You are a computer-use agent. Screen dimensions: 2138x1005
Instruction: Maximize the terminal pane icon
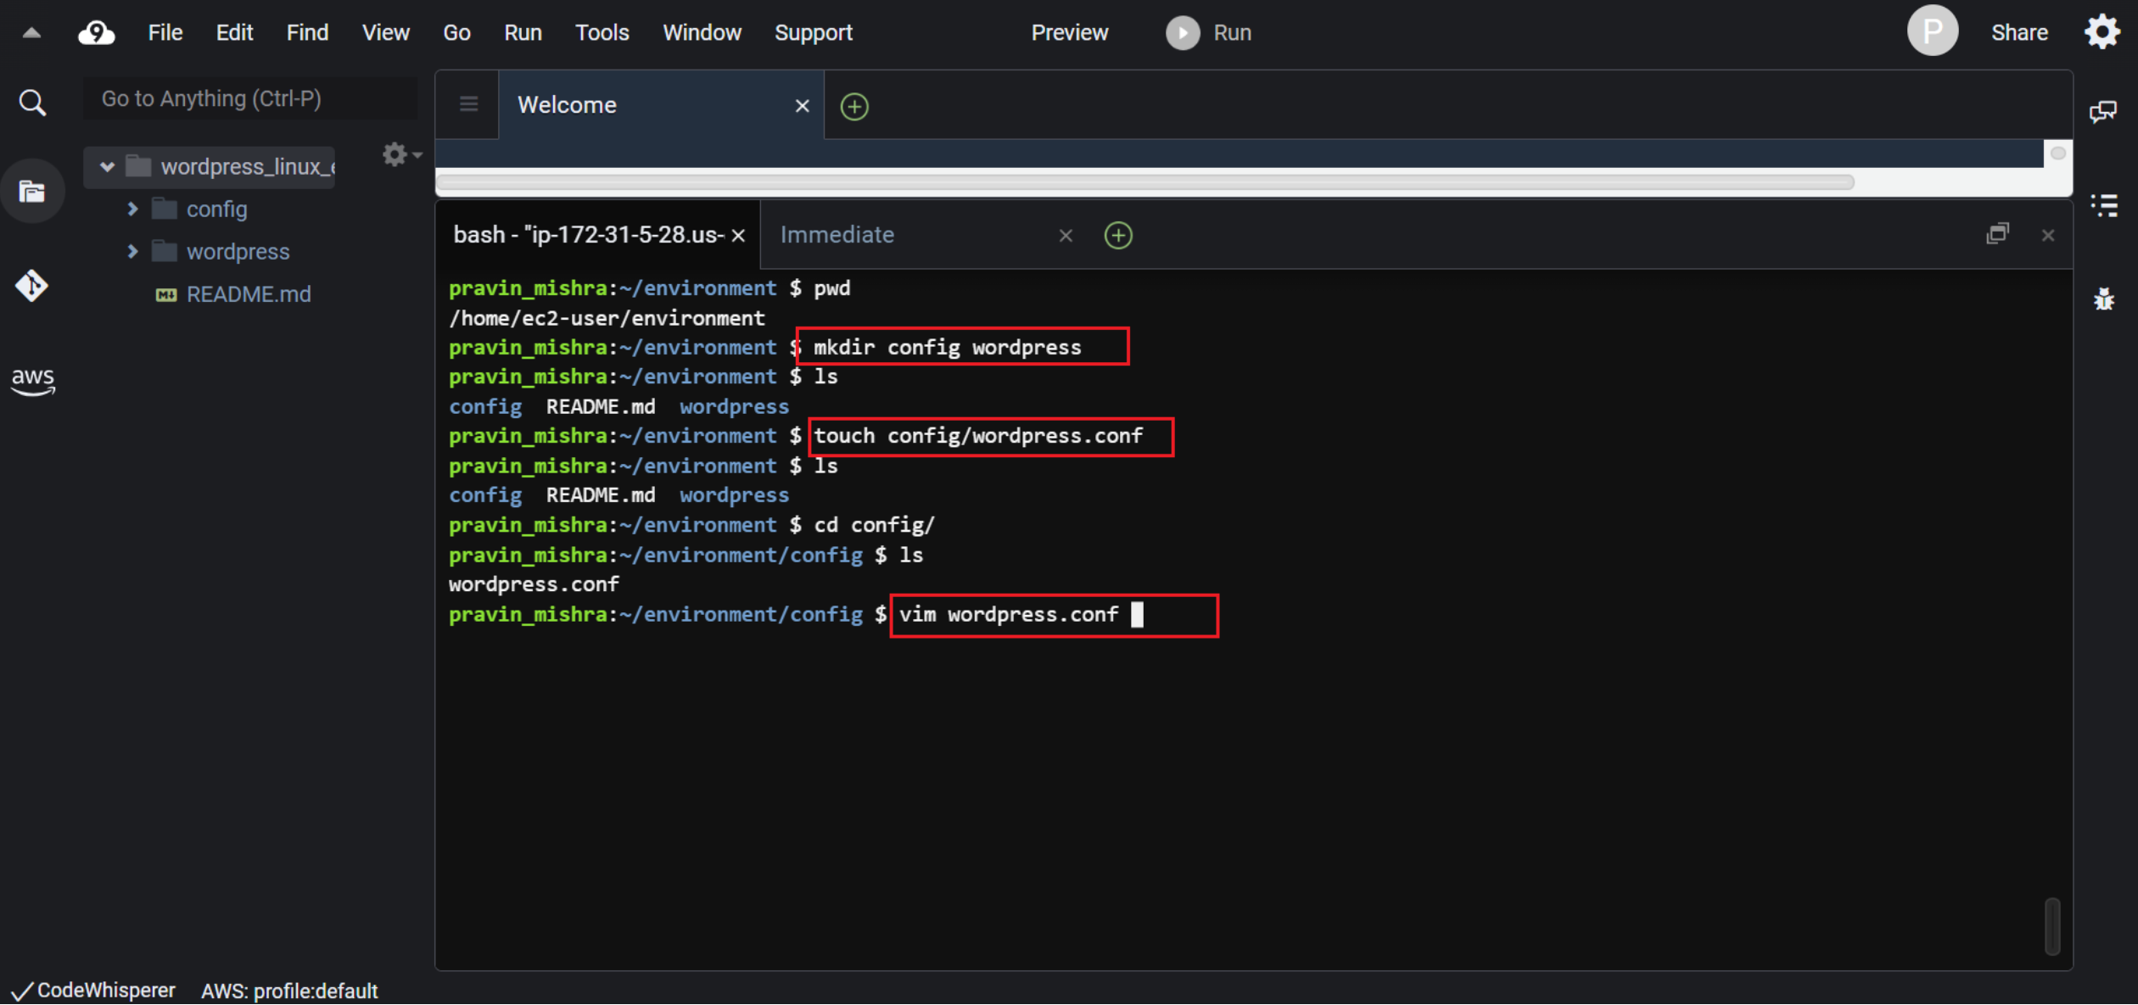click(x=1997, y=233)
